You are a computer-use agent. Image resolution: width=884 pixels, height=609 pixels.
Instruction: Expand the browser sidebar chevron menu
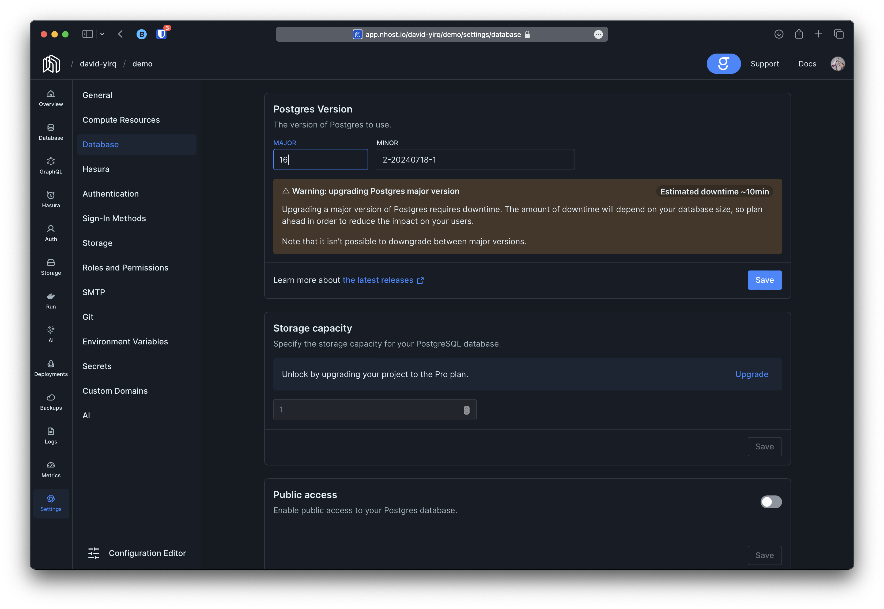point(102,34)
